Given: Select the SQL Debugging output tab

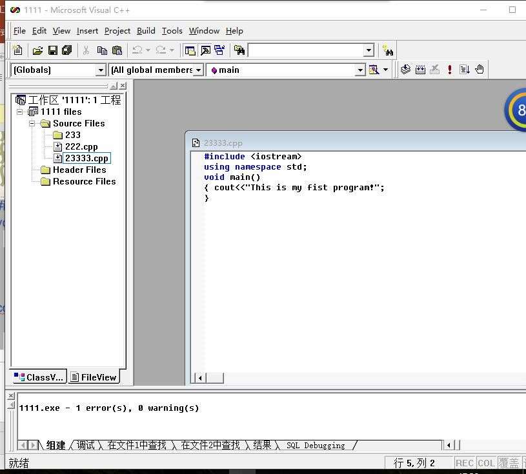Looking at the screenshot, I should [x=316, y=446].
